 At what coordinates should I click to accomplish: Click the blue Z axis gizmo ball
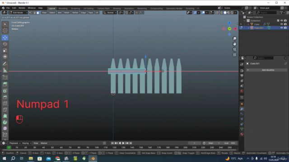pyautogui.click(x=229, y=23)
